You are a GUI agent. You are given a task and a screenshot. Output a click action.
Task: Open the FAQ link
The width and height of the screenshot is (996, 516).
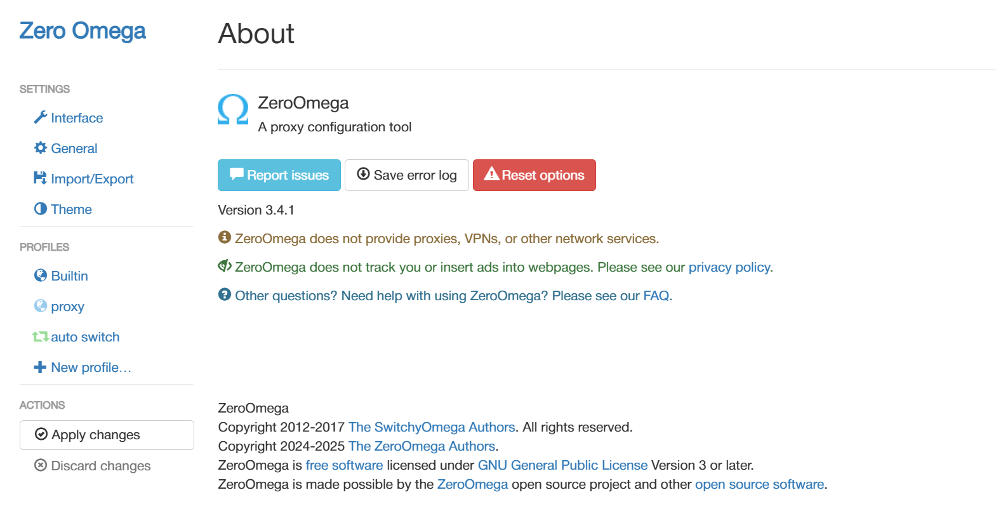(x=656, y=296)
